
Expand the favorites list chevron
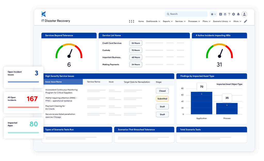click(215, 14)
